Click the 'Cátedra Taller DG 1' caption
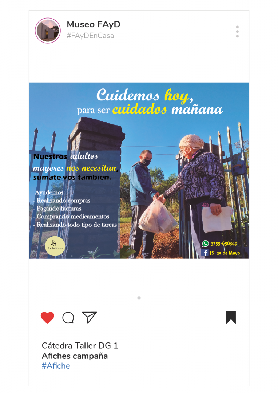Image resolution: width=278 pixels, height=393 pixels. click(80, 346)
